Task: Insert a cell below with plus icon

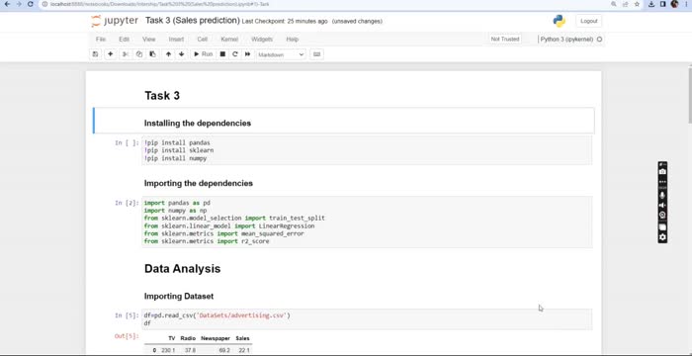Action: 111,54
